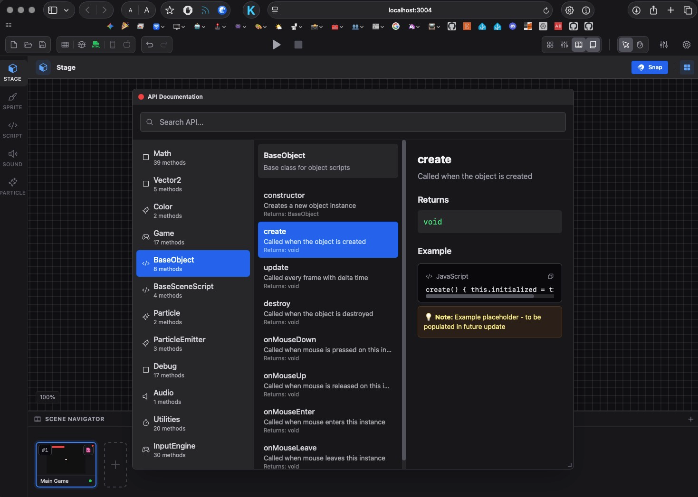Open the SCRIPT tab in sidebar
This screenshot has height=497, width=698.
coord(13,130)
